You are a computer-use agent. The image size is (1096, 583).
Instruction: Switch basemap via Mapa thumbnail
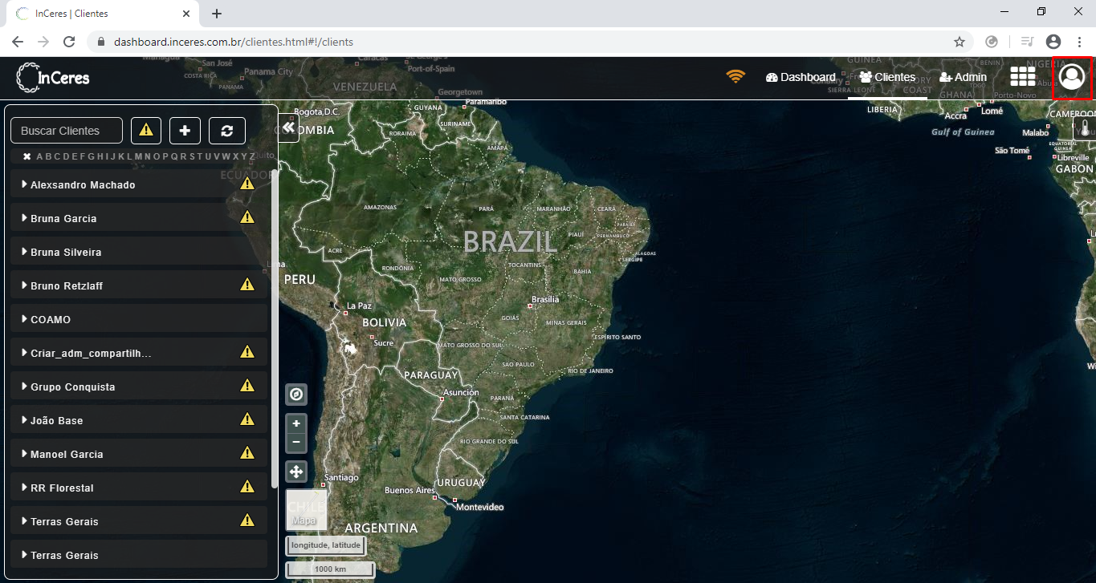click(307, 509)
